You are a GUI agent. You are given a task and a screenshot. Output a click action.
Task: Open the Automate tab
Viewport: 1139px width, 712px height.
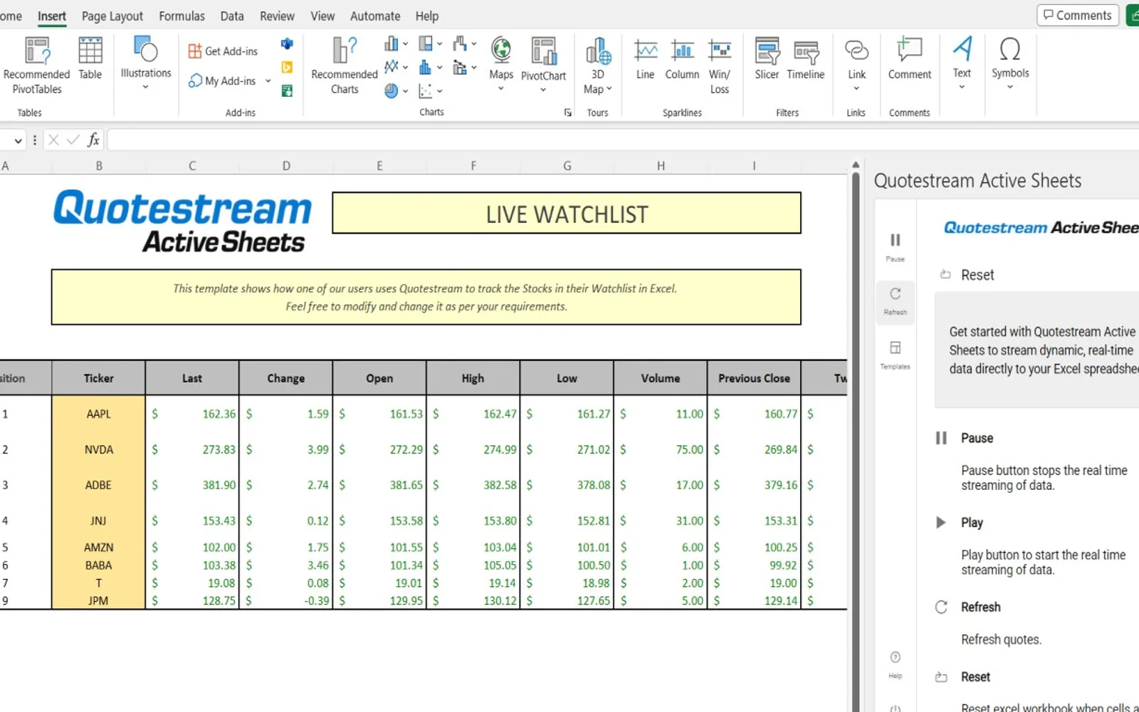[x=375, y=16]
